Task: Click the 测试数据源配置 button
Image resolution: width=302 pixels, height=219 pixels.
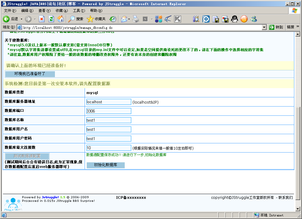Action: pos(27,156)
